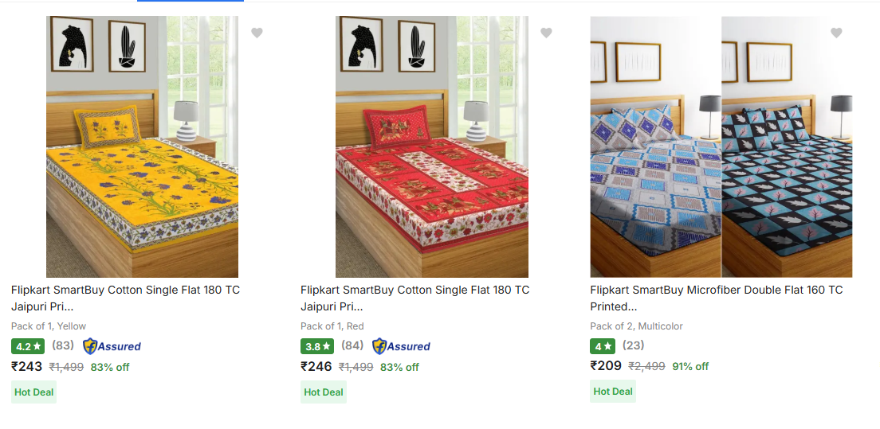The image size is (880, 429).
Task: Open microfiber double bedsheet product image
Action: click(x=721, y=147)
